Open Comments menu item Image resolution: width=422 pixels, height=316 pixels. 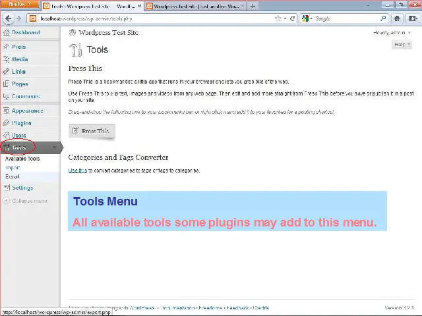pyautogui.click(x=26, y=96)
